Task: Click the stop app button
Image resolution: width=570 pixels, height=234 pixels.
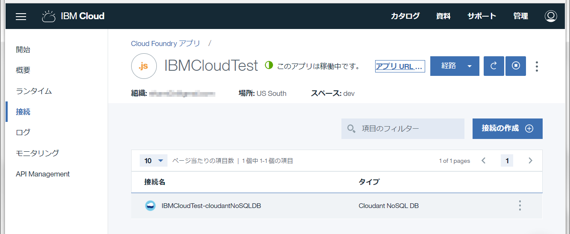Action: tap(515, 66)
